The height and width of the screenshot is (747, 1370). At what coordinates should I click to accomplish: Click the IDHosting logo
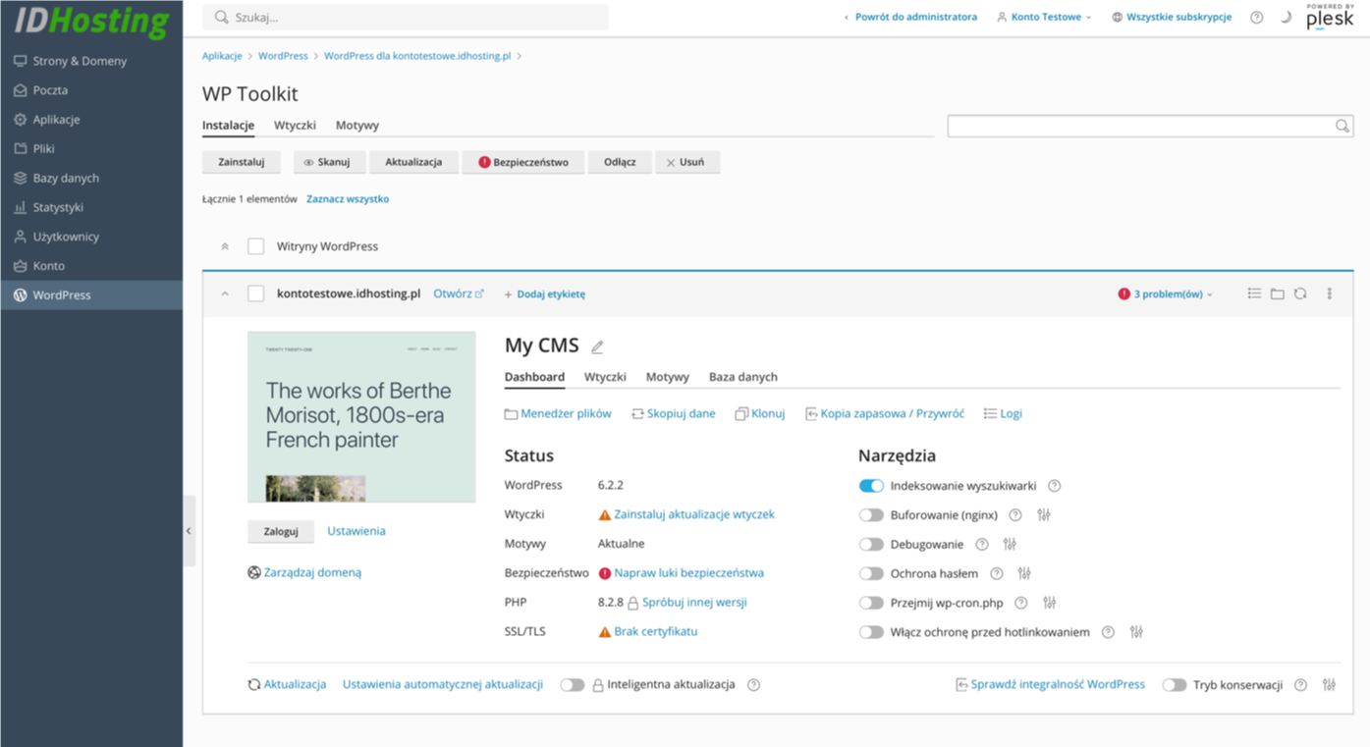click(91, 22)
